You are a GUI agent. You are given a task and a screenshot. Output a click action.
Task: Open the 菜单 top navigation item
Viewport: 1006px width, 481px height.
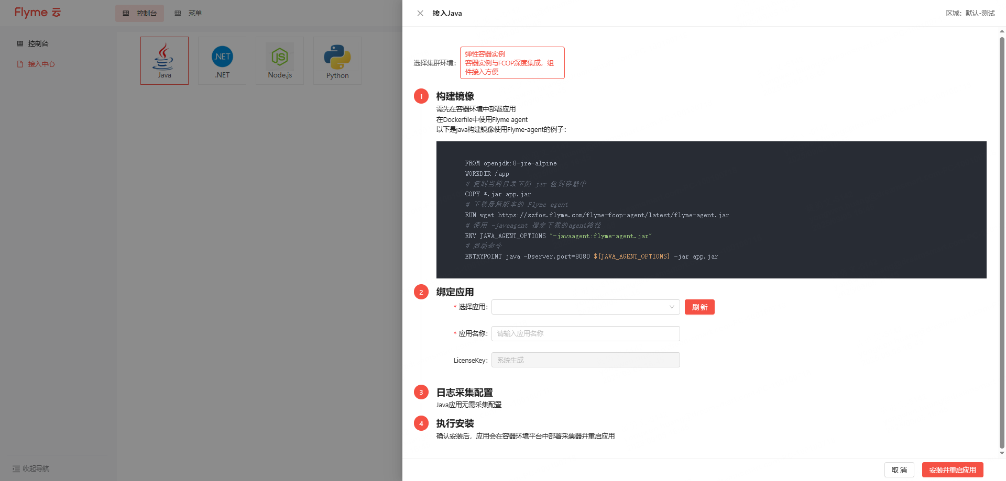pyautogui.click(x=189, y=13)
